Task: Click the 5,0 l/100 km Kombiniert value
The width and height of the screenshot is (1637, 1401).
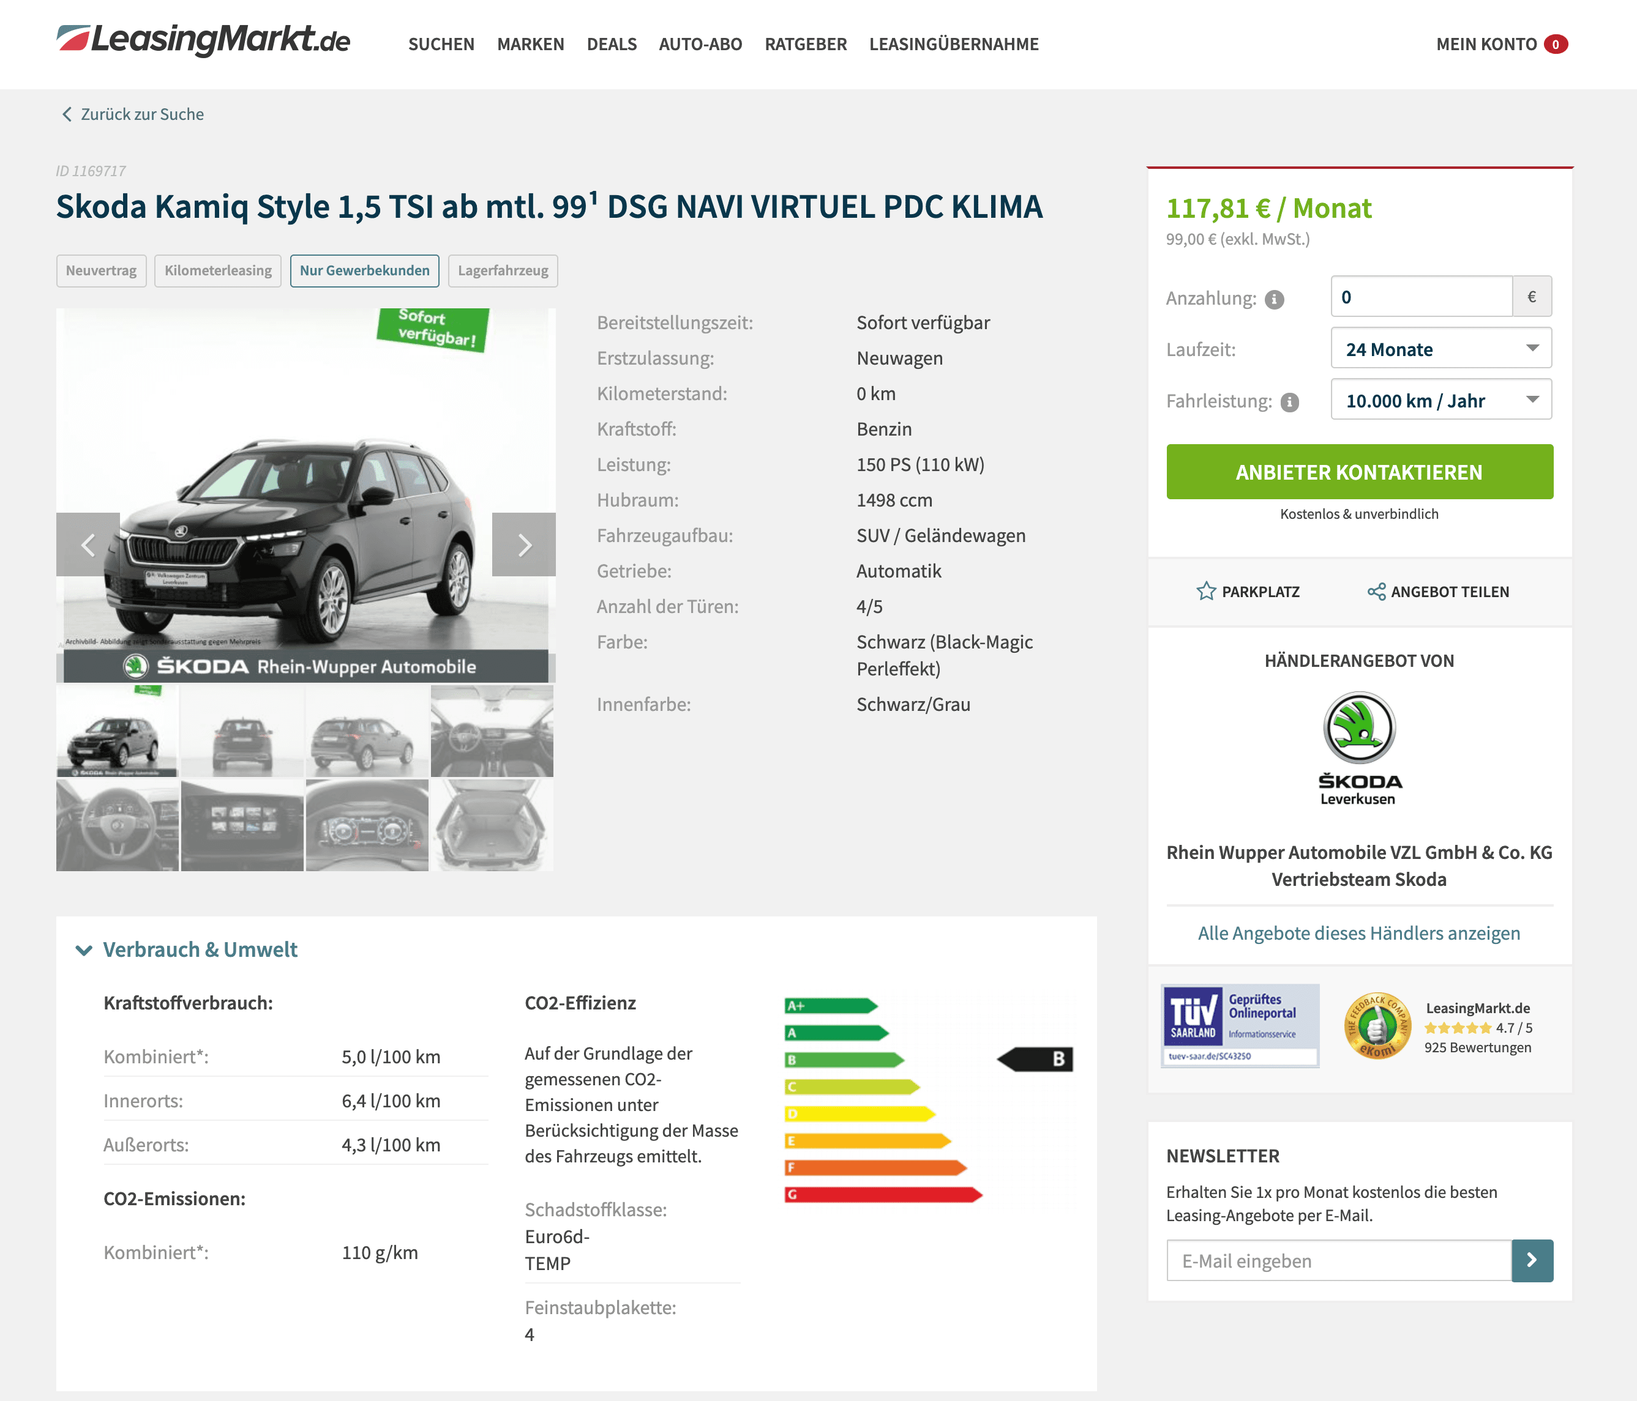Action: tap(391, 1057)
